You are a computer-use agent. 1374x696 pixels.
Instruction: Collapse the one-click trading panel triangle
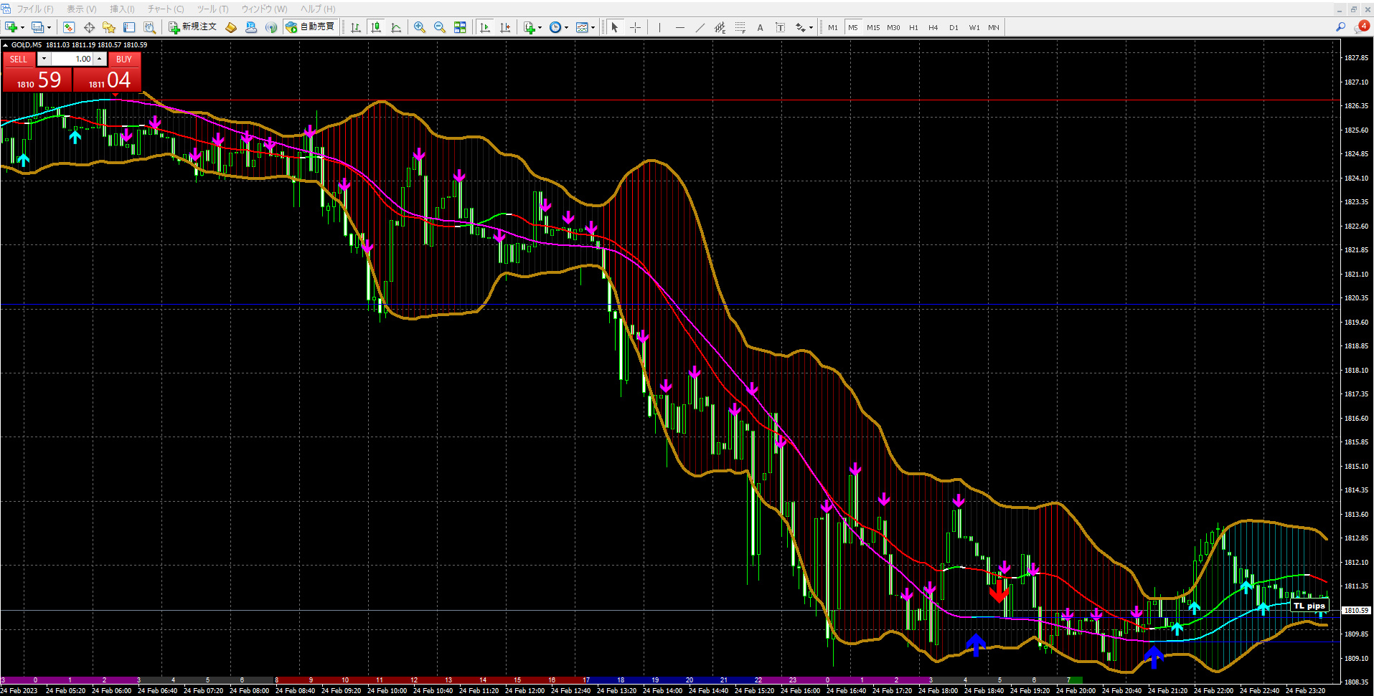coord(5,45)
